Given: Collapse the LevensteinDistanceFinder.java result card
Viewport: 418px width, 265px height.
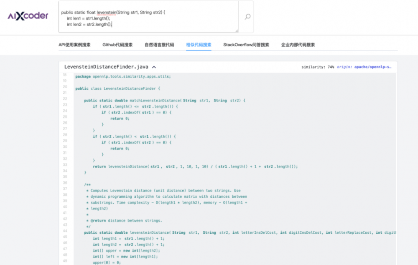Looking at the screenshot, I should 154,66.
